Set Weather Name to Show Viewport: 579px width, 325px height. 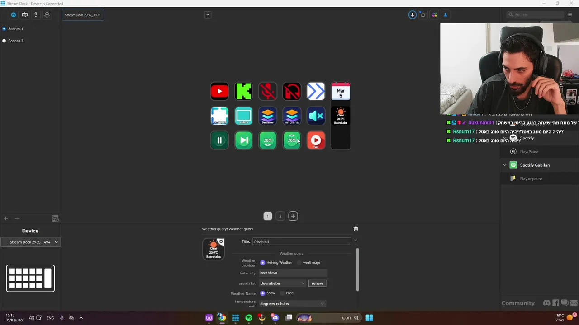(262, 293)
